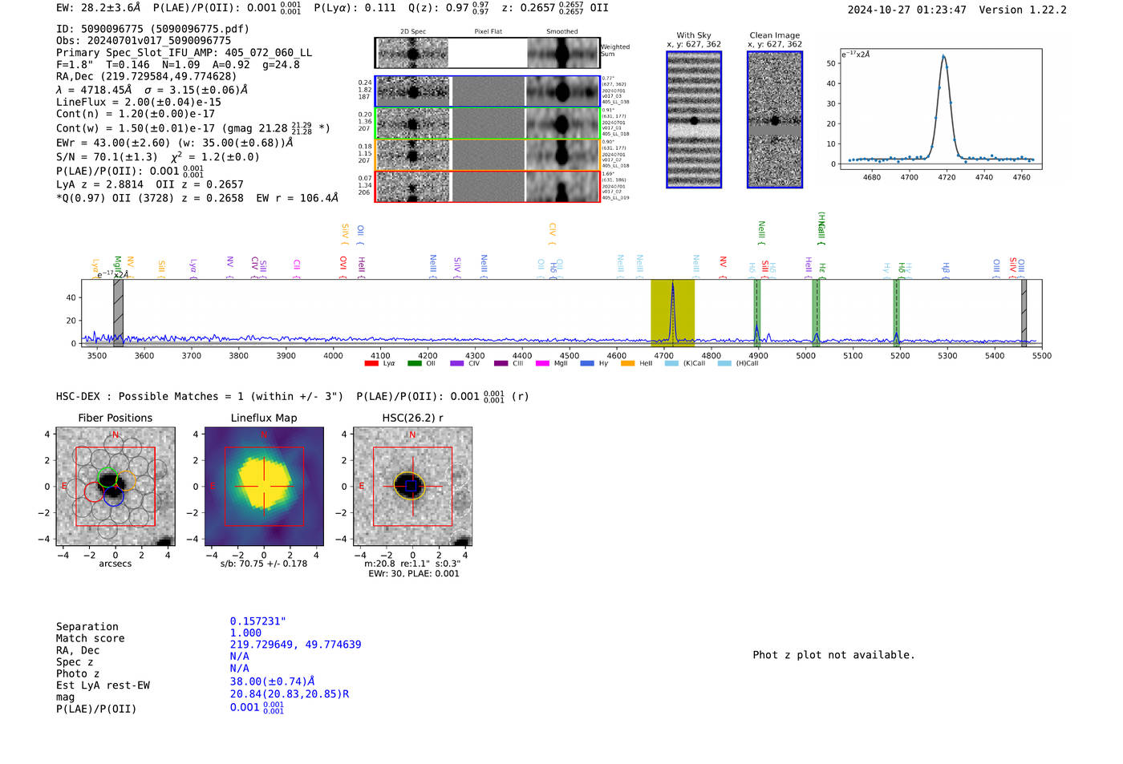Open the Weighted Sum 2D spectrum strip
The width and height of the screenshot is (1123, 764).
point(487,53)
